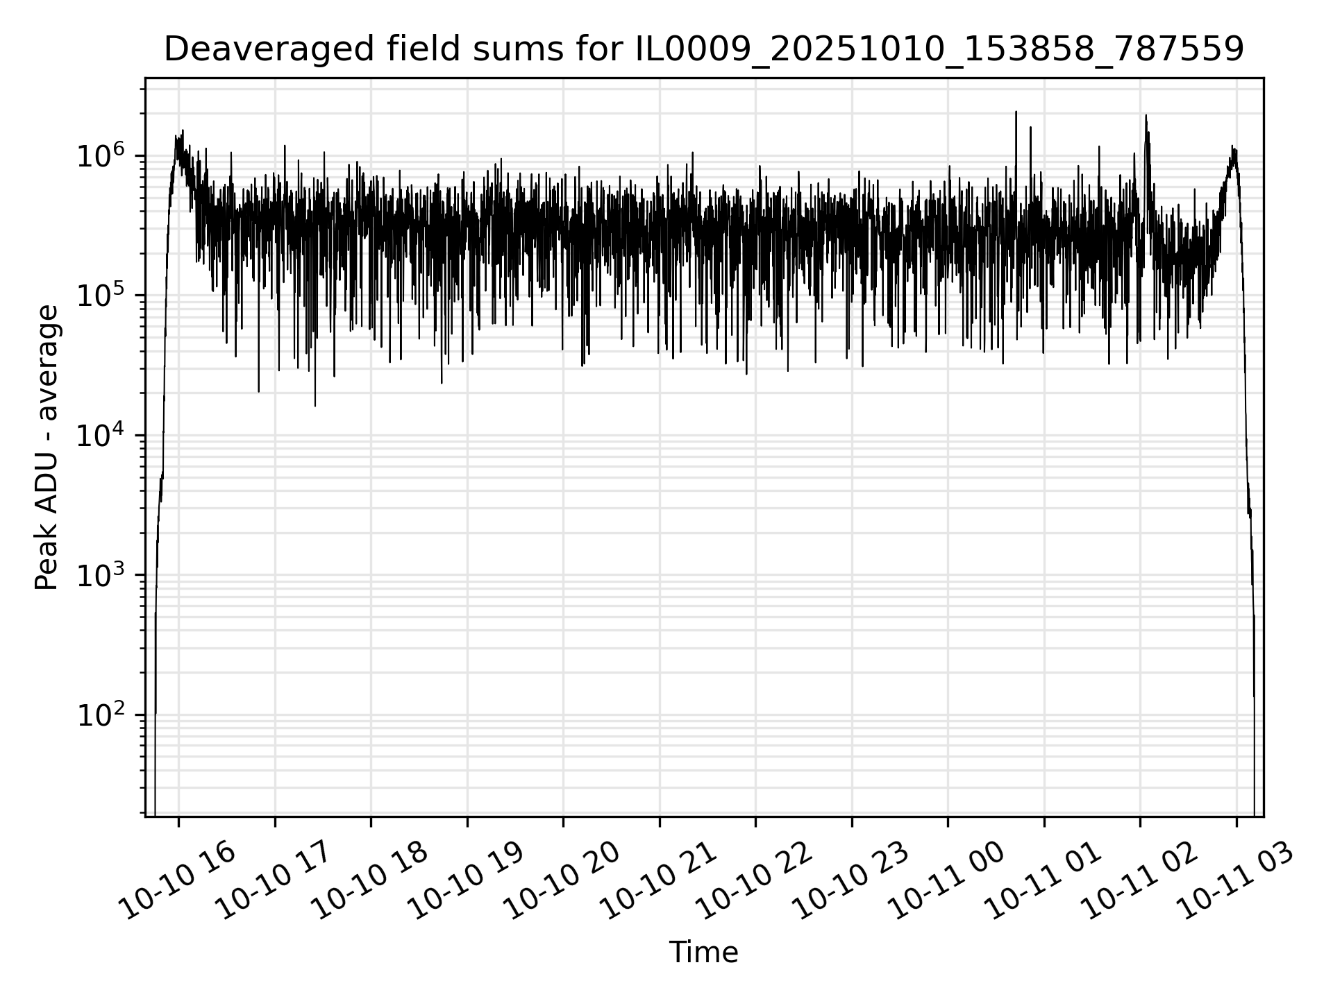
Task: Click the plot title text
Action: coord(703,50)
